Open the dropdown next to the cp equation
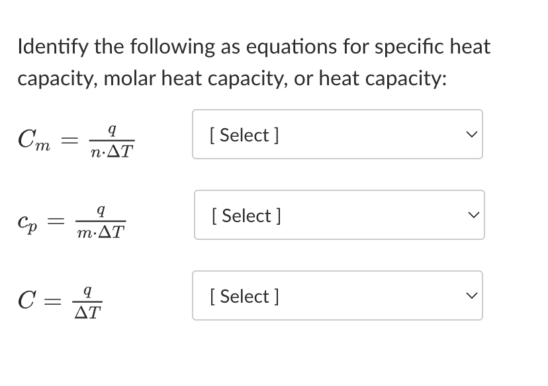The height and width of the screenshot is (386, 548). tap(338, 215)
